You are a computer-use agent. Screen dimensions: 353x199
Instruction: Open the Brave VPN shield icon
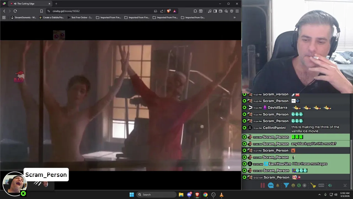point(232,11)
